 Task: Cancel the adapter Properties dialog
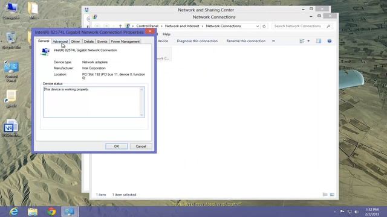[141, 146]
